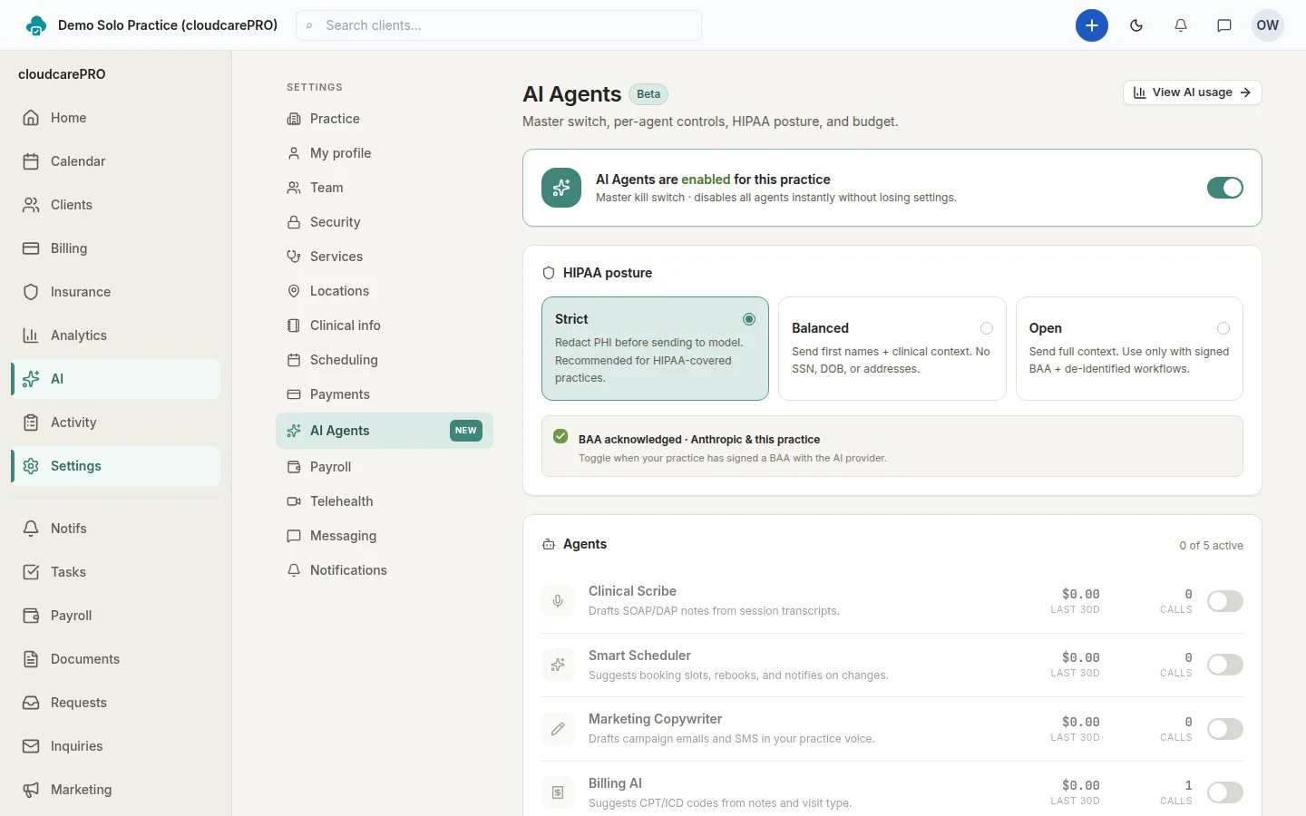
Task: Select the Open HIPAA posture radio
Action: tap(1223, 328)
